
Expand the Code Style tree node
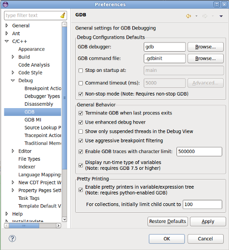(13, 72)
